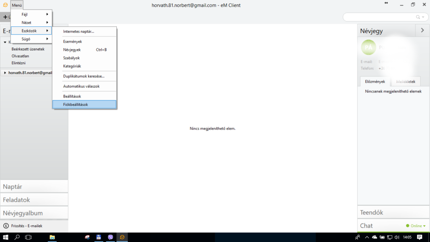Open Automatikus válaszok
430x242 pixels.
[x=84, y=86]
